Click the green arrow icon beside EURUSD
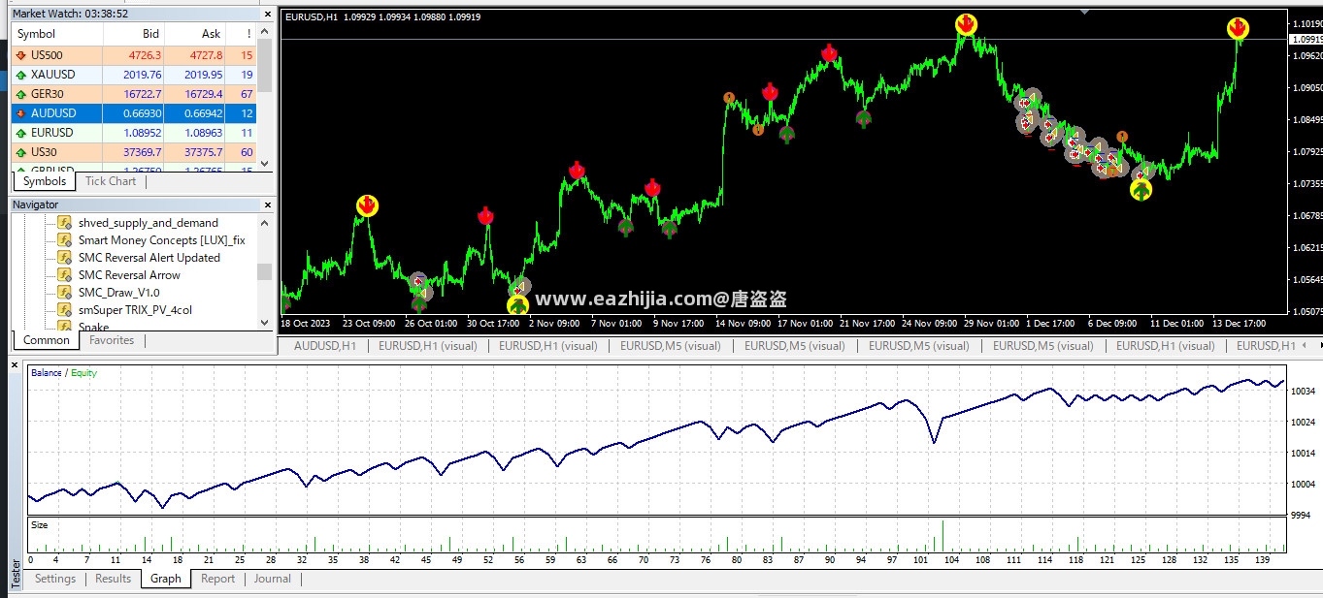The height and width of the screenshot is (598, 1323). [21, 133]
